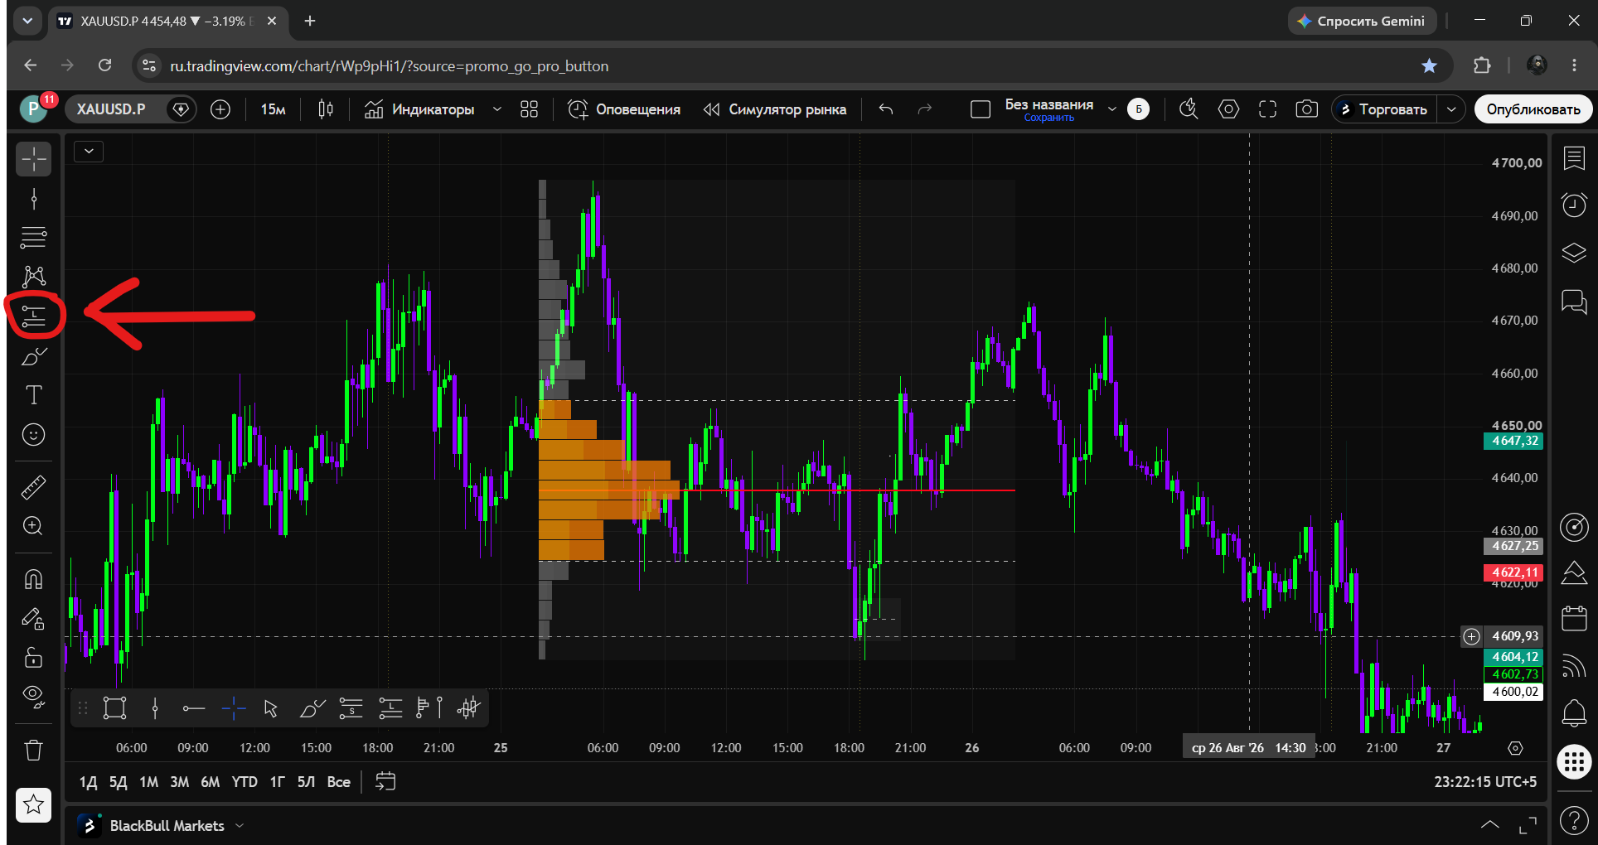
Task: Select the 5Д date range
Action: tap(119, 782)
